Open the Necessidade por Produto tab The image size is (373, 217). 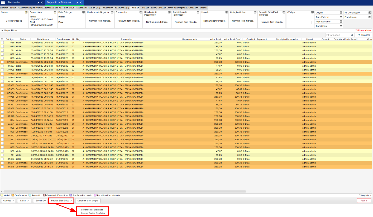[31, 8]
